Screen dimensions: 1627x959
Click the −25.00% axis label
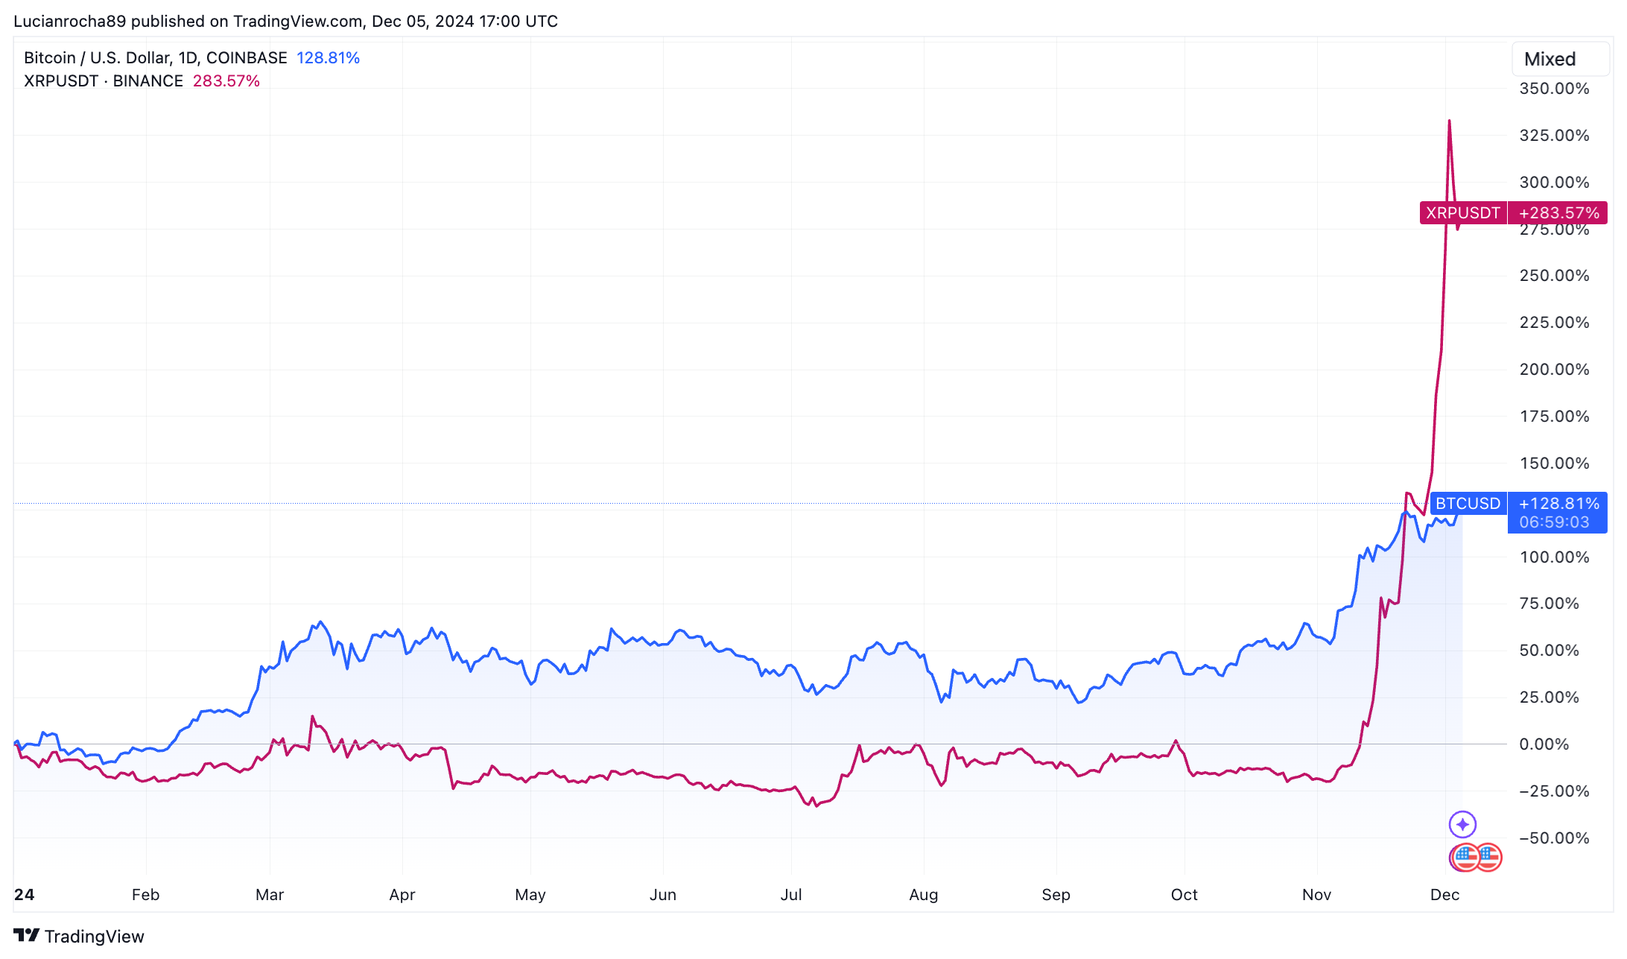(1554, 791)
